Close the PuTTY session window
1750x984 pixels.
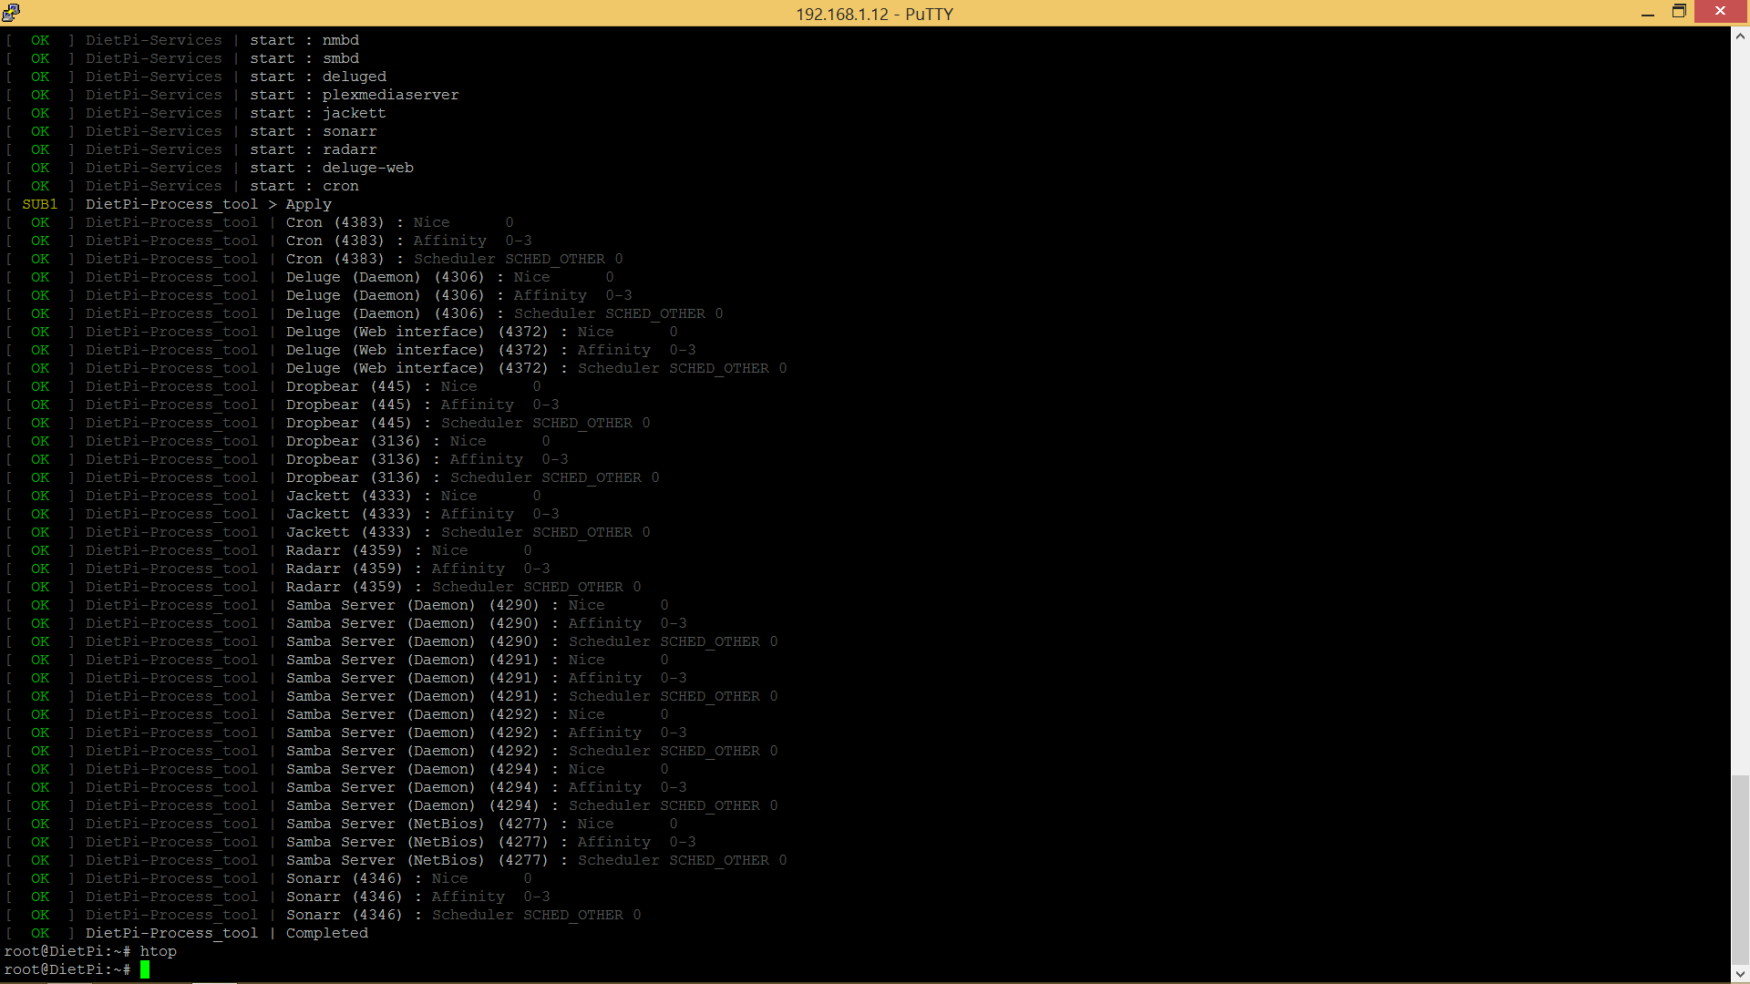click(1720, 12)
